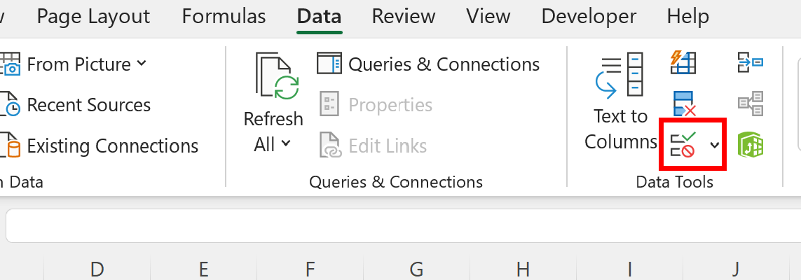Open the Developer tab
The height and width of the screenshot is (280, 801).
pyautogui.click(x=589, y=17)
